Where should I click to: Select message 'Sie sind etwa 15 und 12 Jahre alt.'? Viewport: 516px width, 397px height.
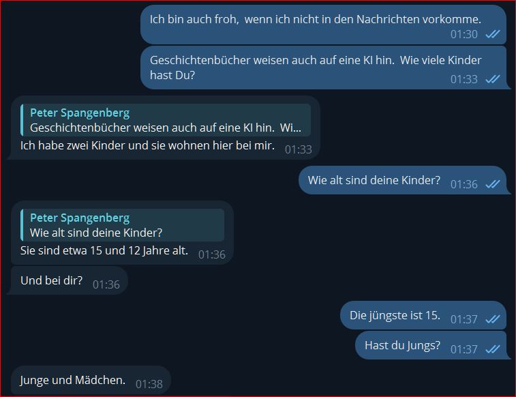click(122, 233)
